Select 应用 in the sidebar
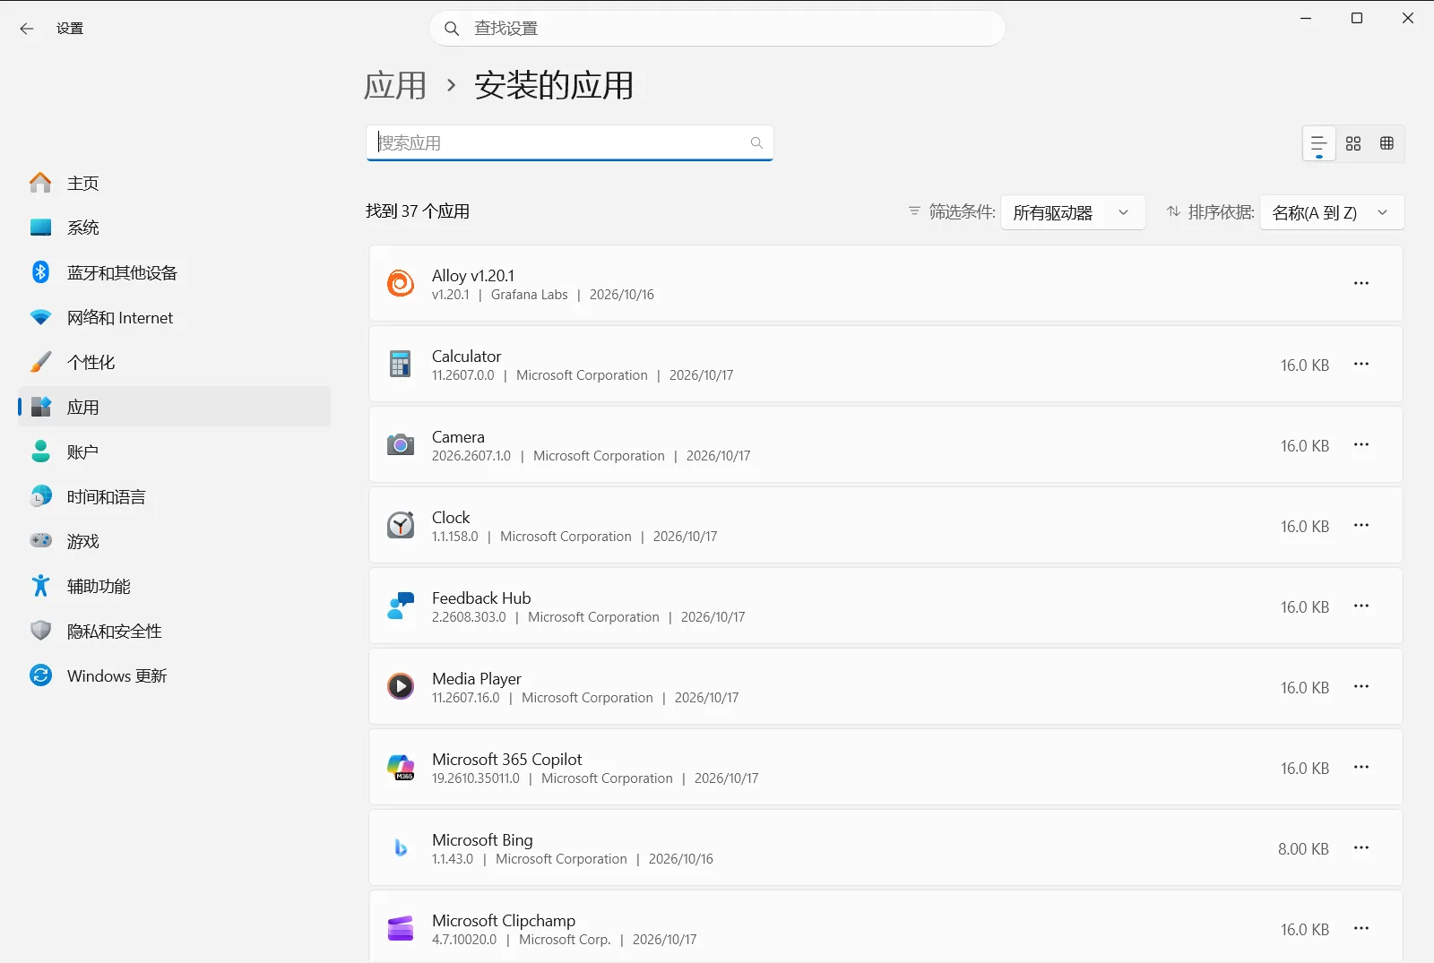This screenshot has width=1434, height=963. pos(174,407)
